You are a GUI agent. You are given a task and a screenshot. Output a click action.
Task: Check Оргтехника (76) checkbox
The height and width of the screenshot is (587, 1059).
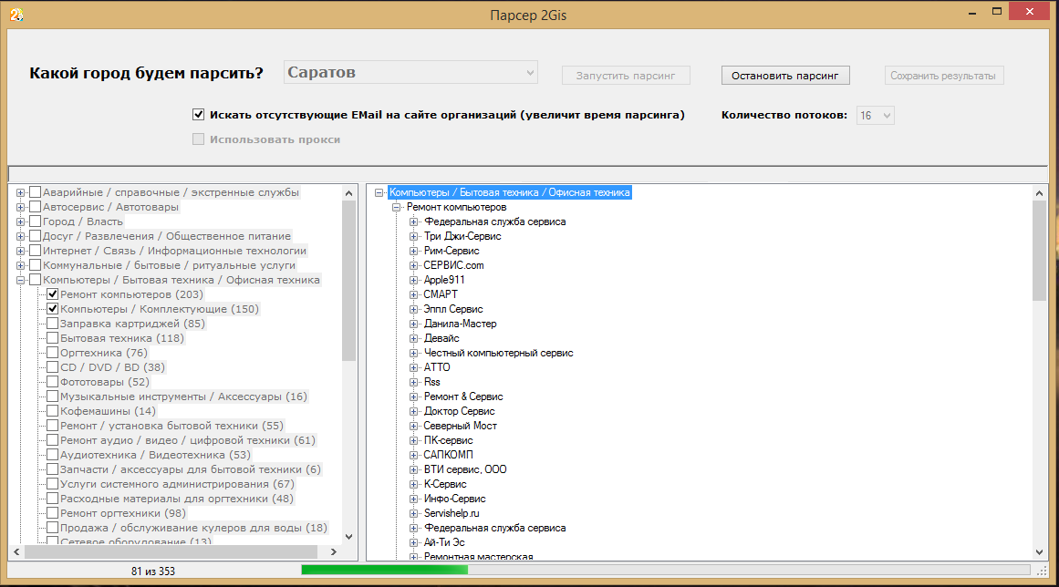tap(53, 353)
